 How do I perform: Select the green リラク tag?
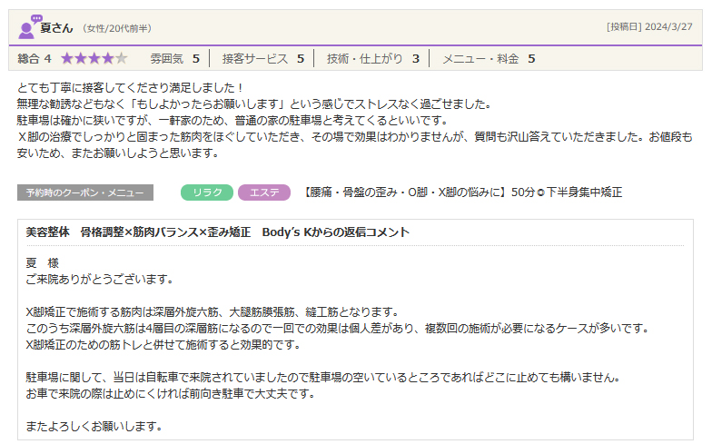[207, 192]
